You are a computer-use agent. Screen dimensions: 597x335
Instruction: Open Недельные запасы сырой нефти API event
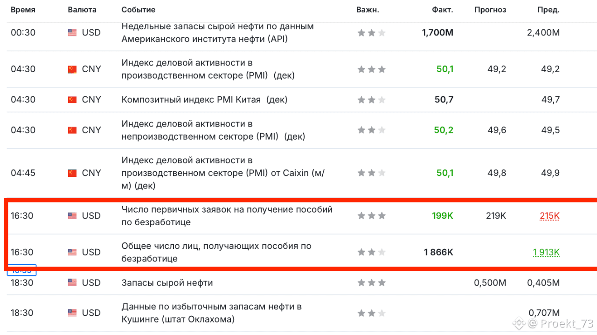point(218,33)
